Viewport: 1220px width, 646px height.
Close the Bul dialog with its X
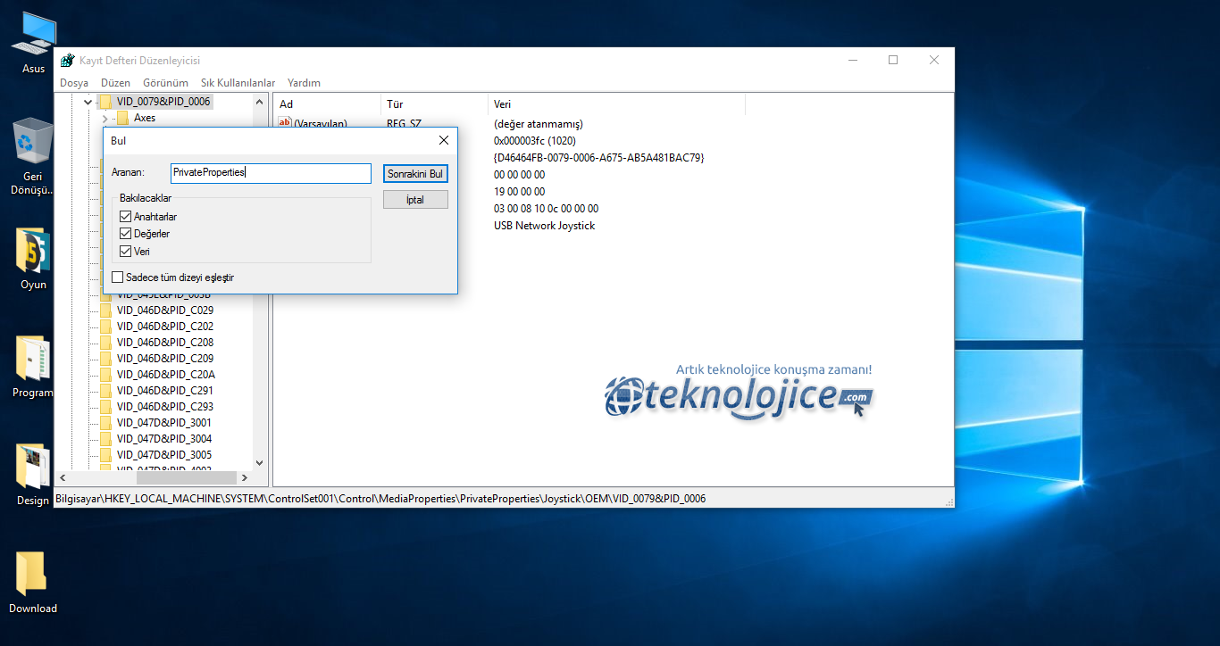pos(444,140)
